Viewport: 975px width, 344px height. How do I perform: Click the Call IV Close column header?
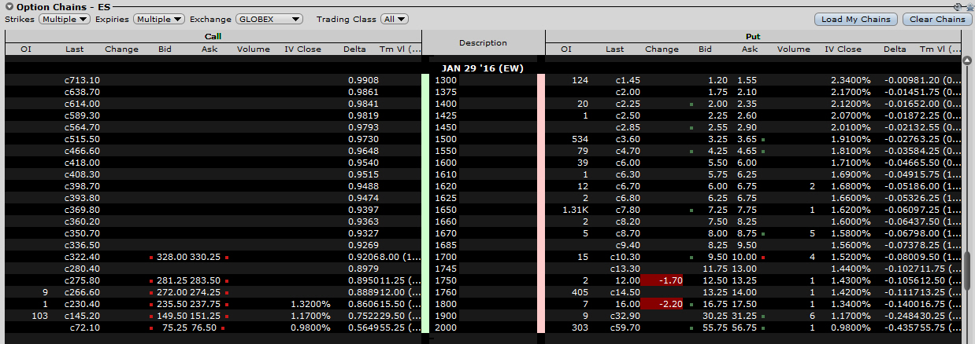tap(303, 49)
